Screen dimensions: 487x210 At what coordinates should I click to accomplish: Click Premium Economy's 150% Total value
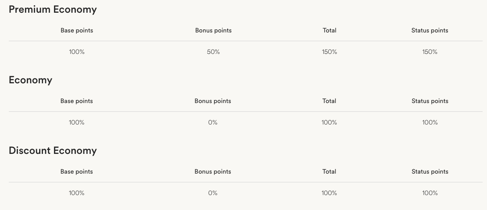(329, 52)
